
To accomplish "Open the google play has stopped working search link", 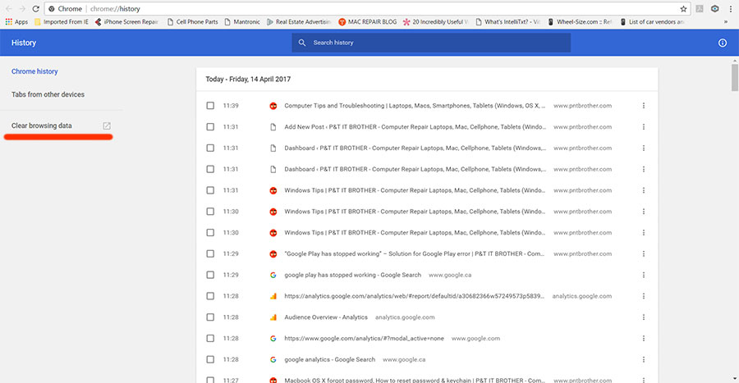I will coord(352,275).
